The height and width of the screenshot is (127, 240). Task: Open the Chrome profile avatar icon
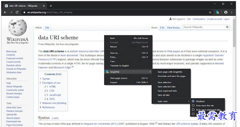226,12
